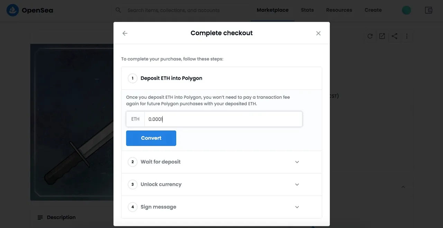Click the OpenSea logo icon

point(13,10)
